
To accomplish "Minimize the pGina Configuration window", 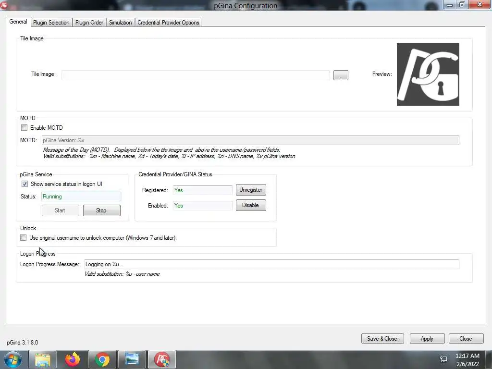I will 450,4.
